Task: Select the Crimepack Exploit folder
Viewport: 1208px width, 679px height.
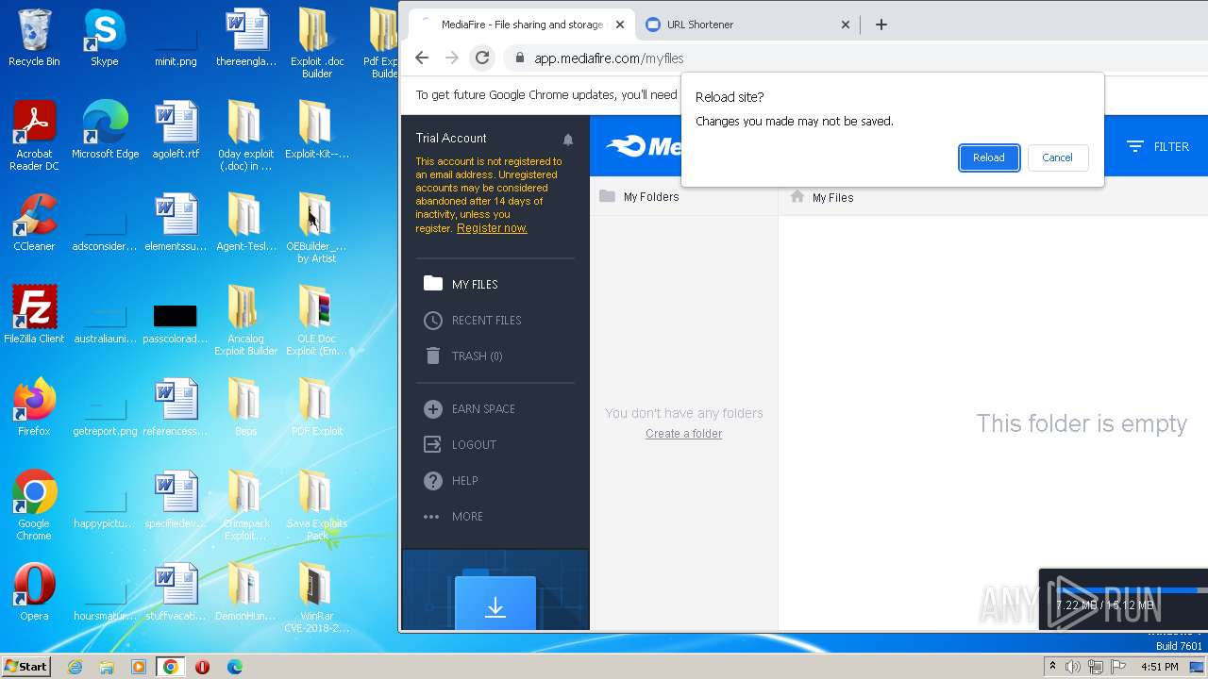Action: [x=245, y=505]
